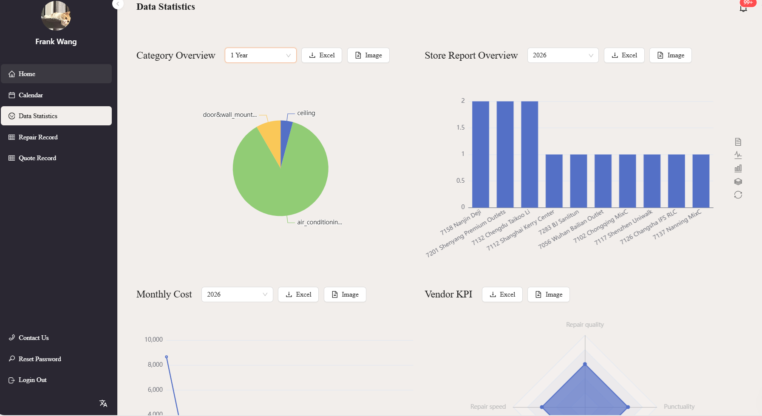
Task: Click the 'Monthly Cost' section title
Action: pos(164,294)
